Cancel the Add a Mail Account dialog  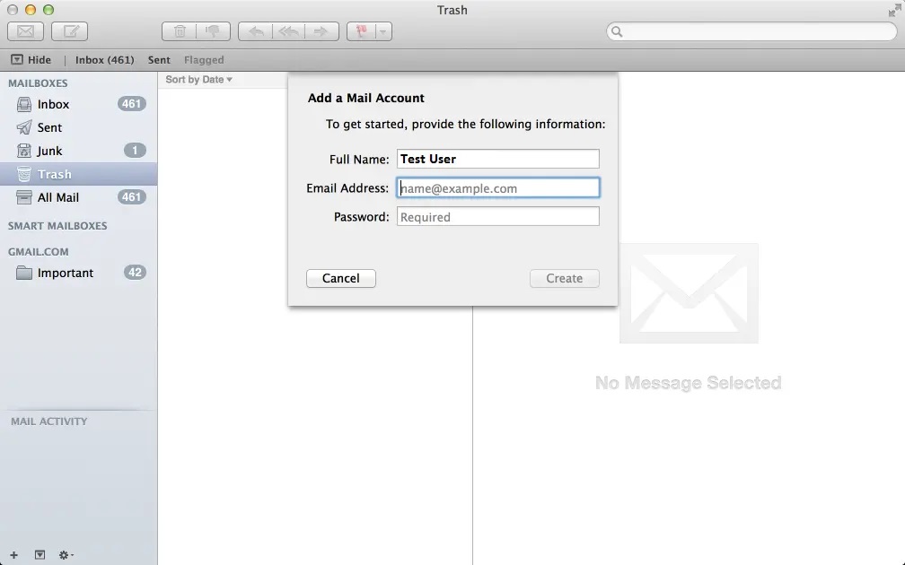[341, 278]
